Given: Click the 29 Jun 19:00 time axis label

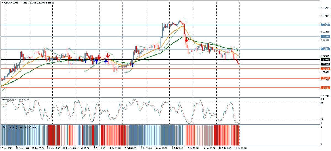Looking at the screenshot, I should (x=54, y=148).
